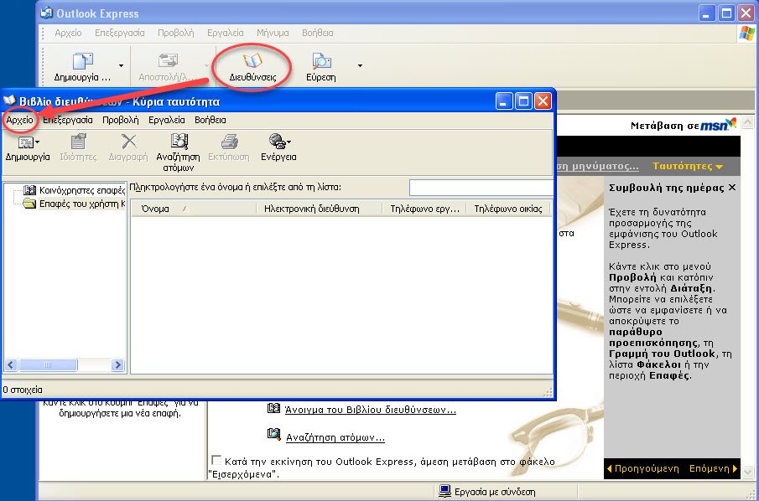
Task: Click the Ενέργεια action icon in address book
Action: pos(278,142)
